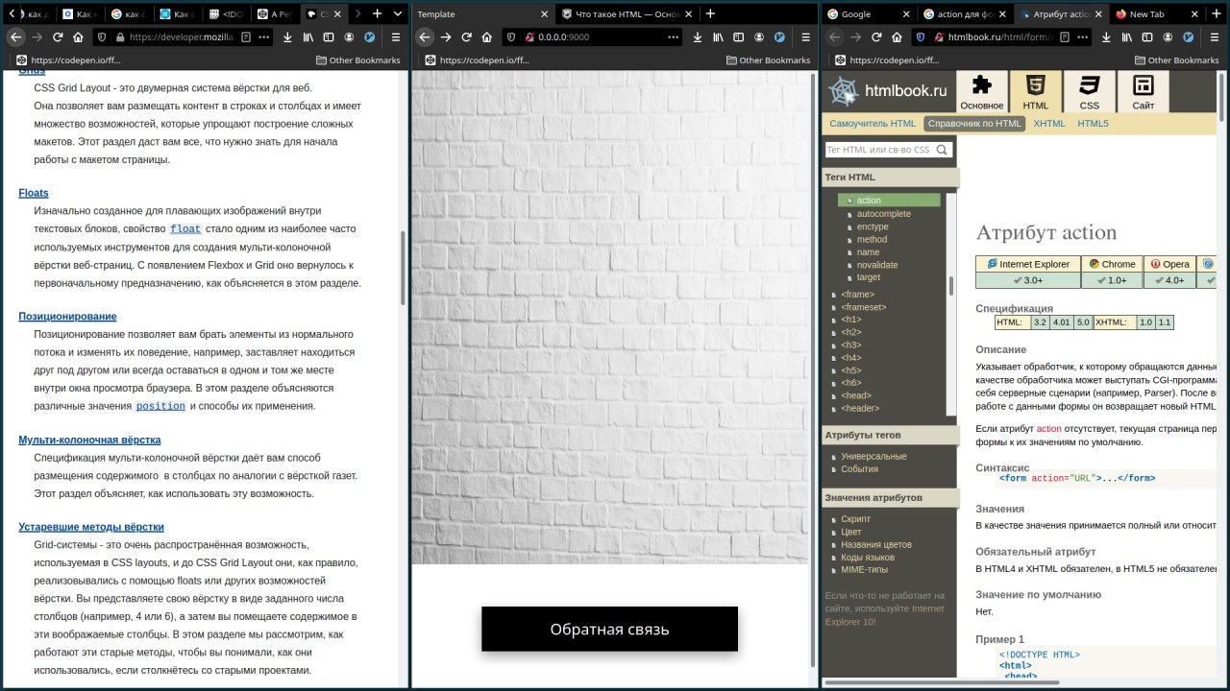
Task: Open the library icon in the MDN window
Action: pyautogui.click(x=308, y=36)
